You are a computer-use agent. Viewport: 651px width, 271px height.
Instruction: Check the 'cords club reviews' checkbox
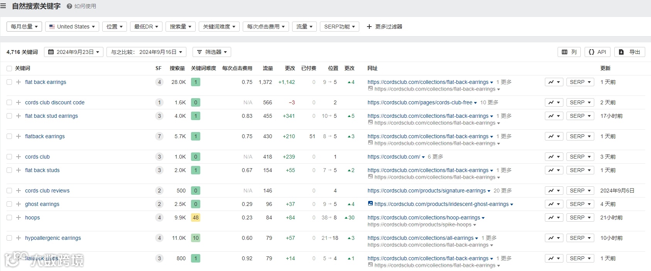pyautogui.click(x=9, y=191)
